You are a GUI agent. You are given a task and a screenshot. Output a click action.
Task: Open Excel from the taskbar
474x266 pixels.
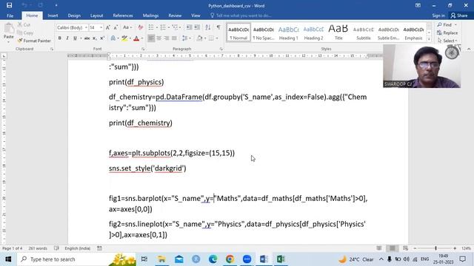tap(281, 259)
